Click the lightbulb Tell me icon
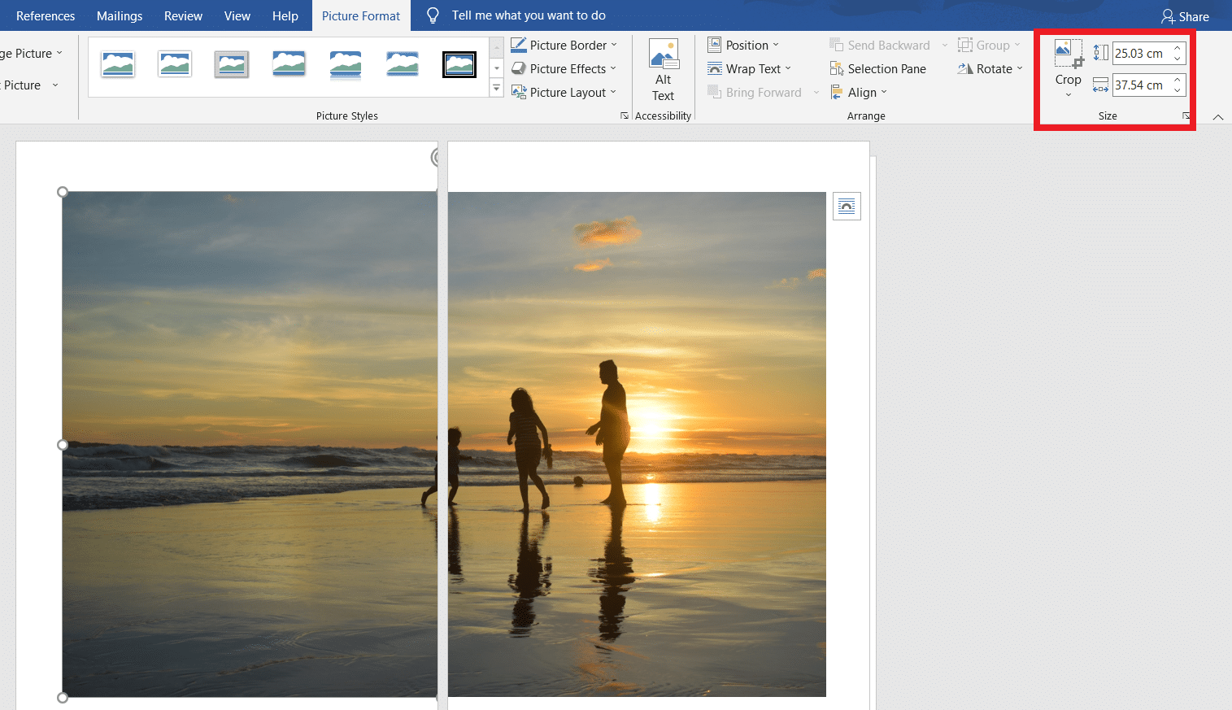Image resolution: width=1232 pixels, height=710 pixels. coord(433,15)
